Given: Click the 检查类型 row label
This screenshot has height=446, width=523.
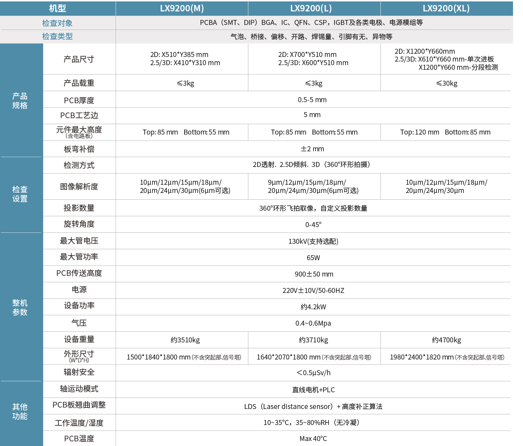Looking at the screenshot, I should click(x=57, y=36).
